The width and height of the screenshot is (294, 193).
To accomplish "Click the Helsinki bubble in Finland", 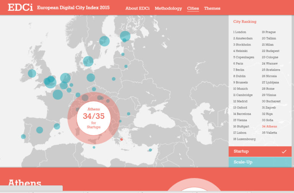I will pos(125,36).
